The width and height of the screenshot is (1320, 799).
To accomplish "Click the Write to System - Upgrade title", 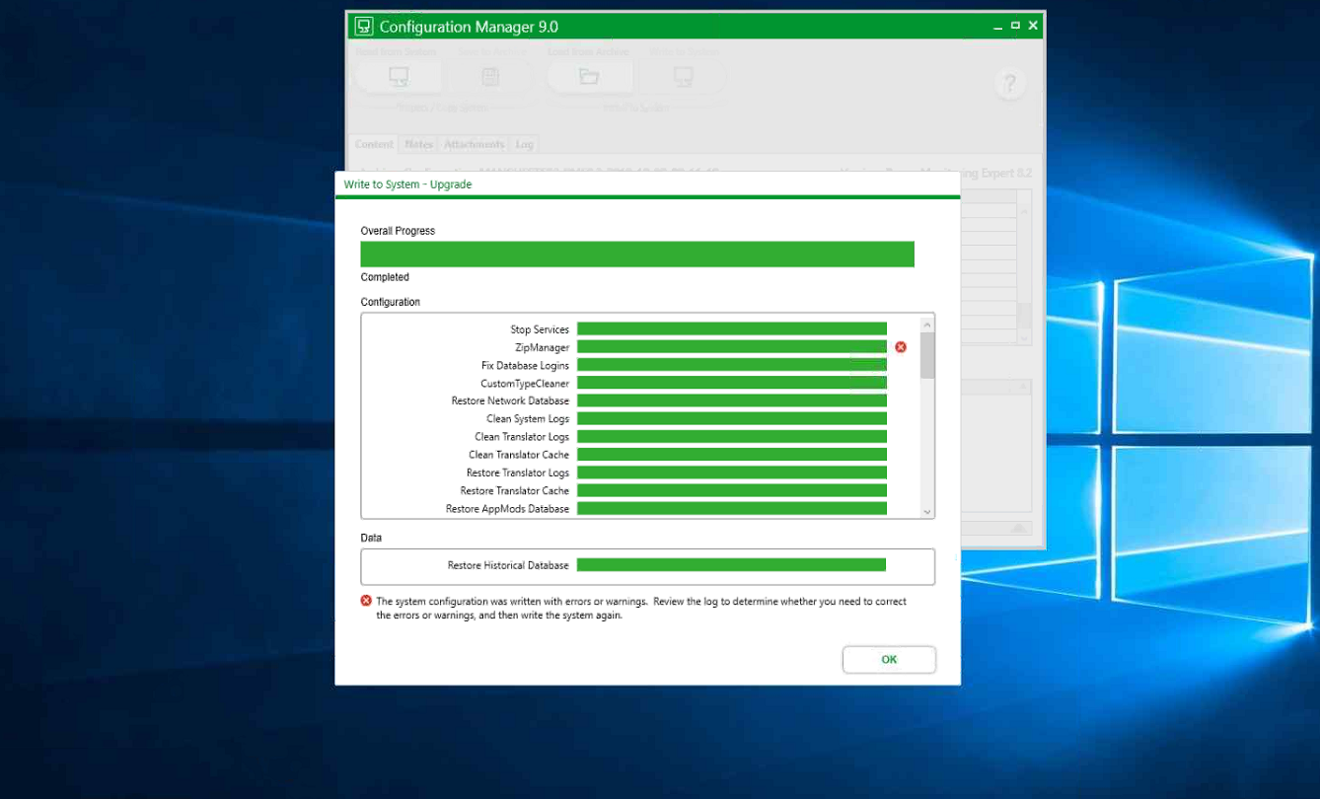I will click(x=407, y=184).
